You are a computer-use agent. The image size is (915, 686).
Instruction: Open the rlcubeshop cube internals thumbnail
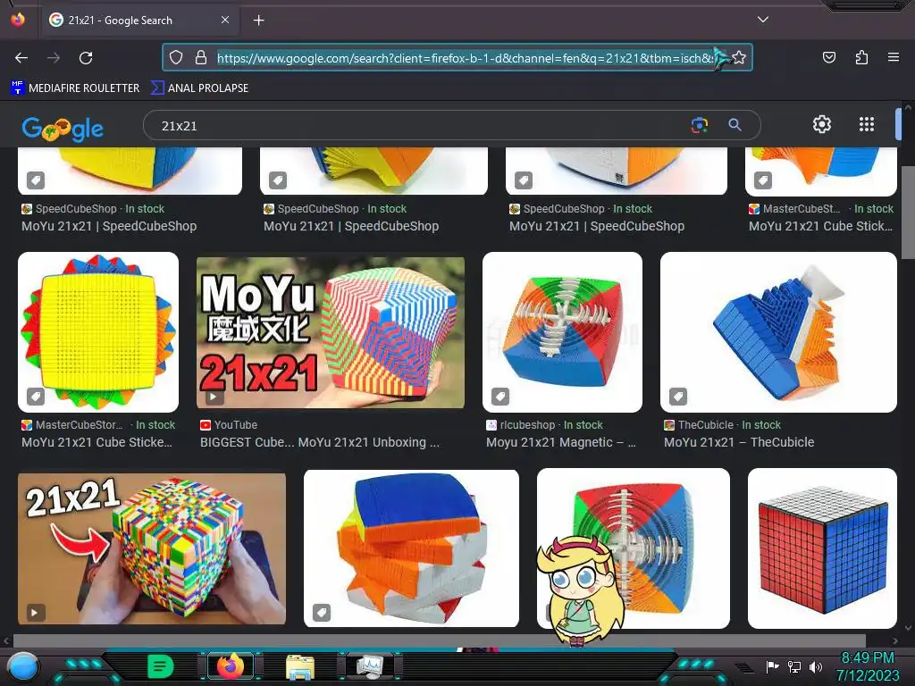click(x=562, y=332)
